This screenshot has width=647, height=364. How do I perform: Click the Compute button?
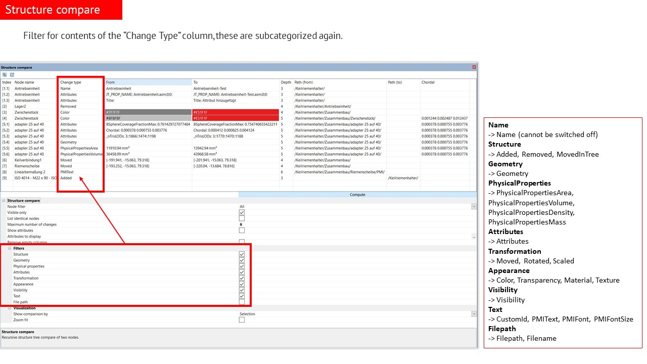point(357,195)
